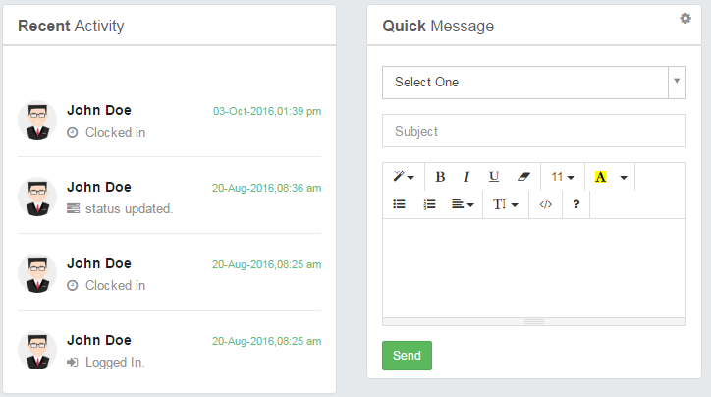This screenshot has width=711, height=397.
Task: Click the message body text area
Action: [x=533, y=268]
